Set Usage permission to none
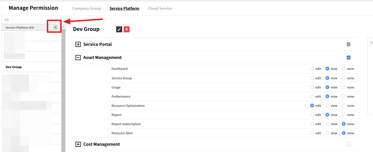 coord(344,87)
